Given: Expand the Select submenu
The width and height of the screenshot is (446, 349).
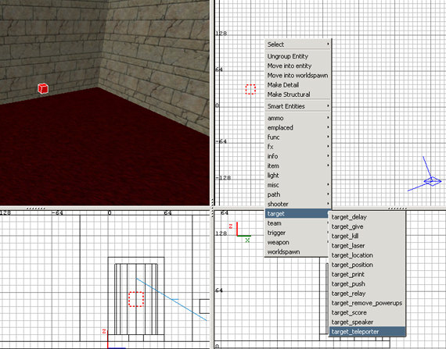Looking at the screenshot, I should (298, 45).
